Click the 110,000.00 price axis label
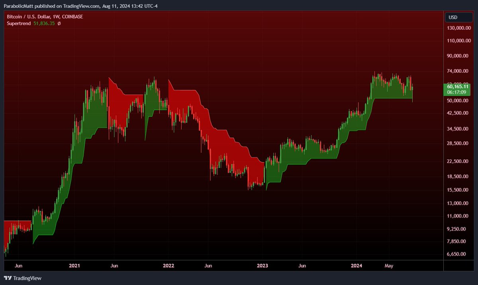The height and width of the screenshot is (285, 478). coord(458,41)
